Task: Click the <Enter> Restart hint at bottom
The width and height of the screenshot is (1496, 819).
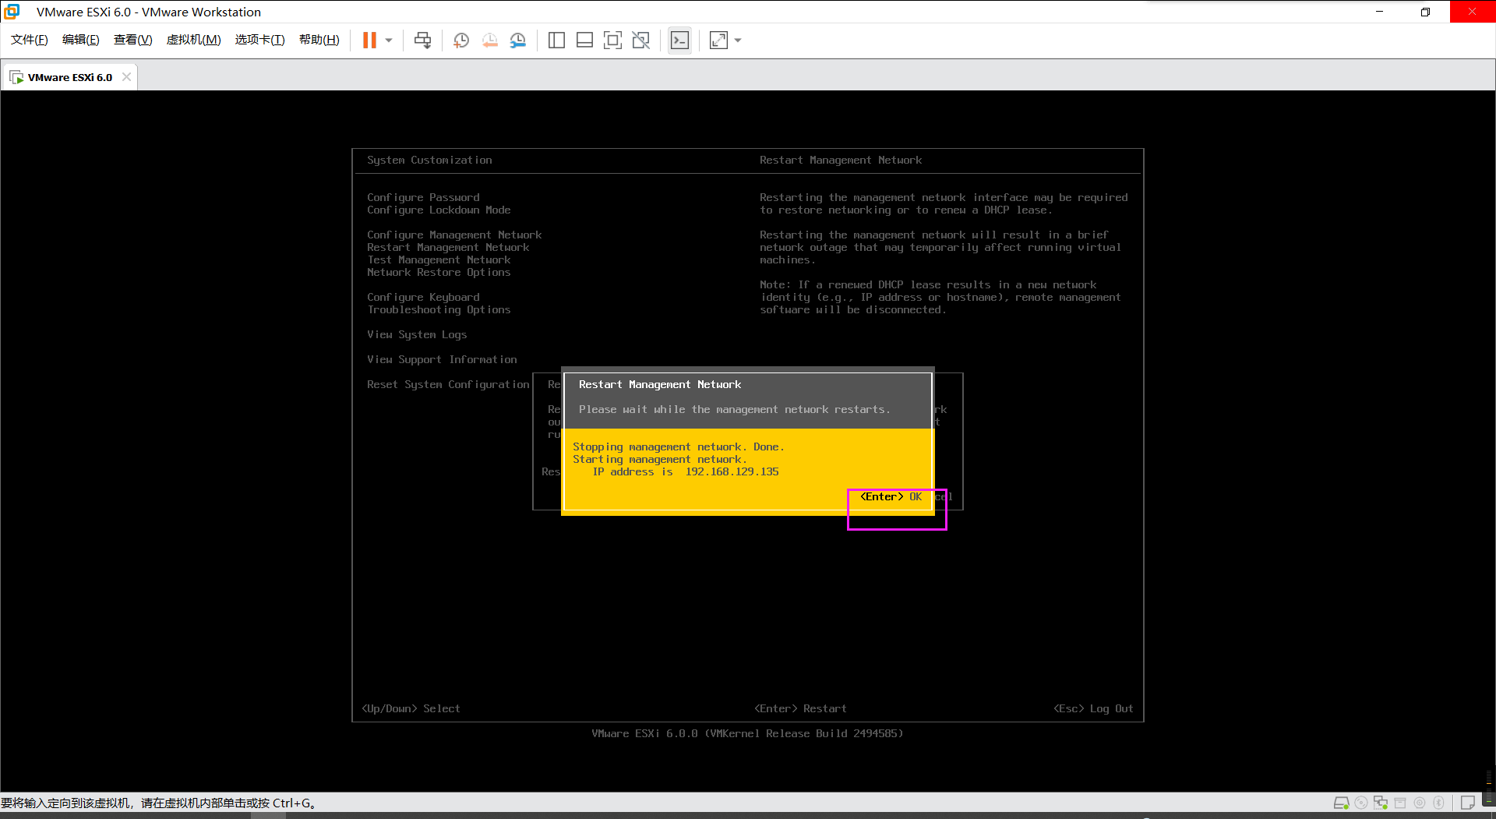Action: (800, 709)
